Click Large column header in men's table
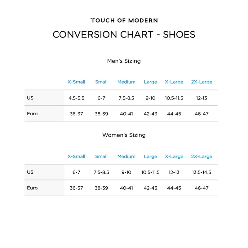Viewport: 248px width, 248px height. (x=150, y=82)
